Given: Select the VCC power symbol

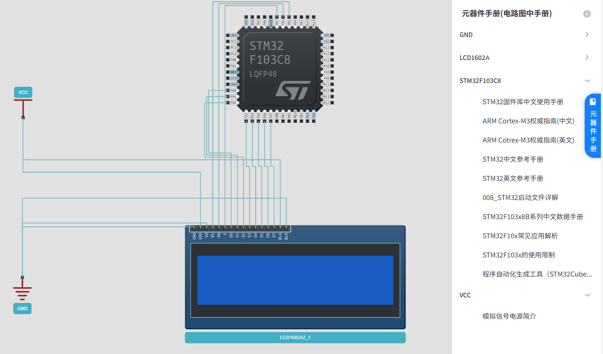Looking at the screenshot, I should 23,102.
